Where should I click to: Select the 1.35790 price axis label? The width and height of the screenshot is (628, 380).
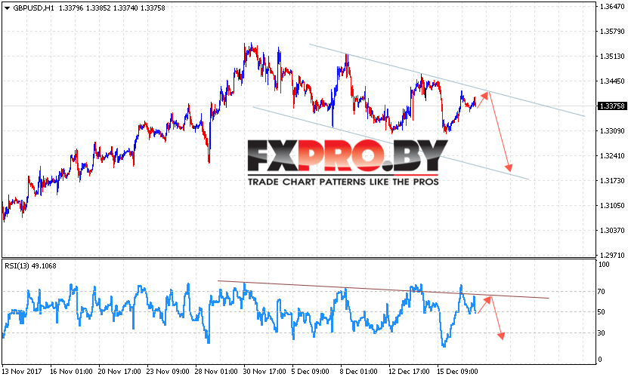click(611, 31)
